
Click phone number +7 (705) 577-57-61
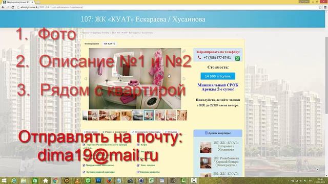(x=217, y=58)
